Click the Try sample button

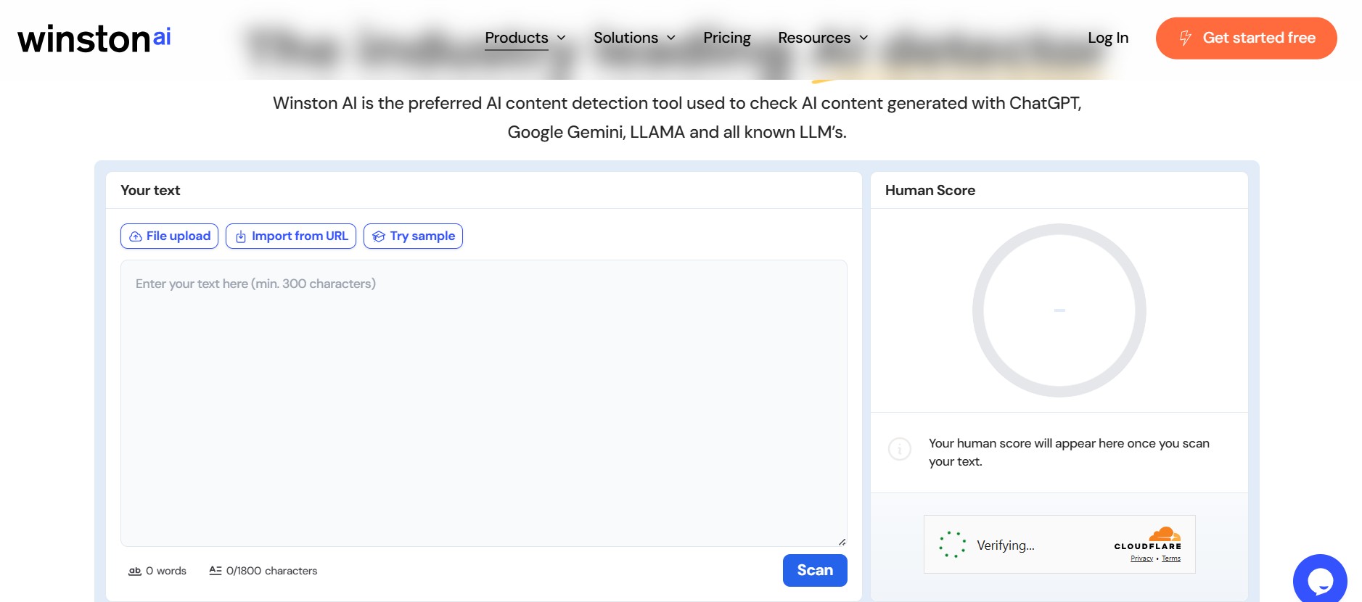tap(413, 236)
